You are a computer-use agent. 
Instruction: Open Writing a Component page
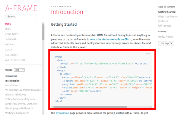17,113
